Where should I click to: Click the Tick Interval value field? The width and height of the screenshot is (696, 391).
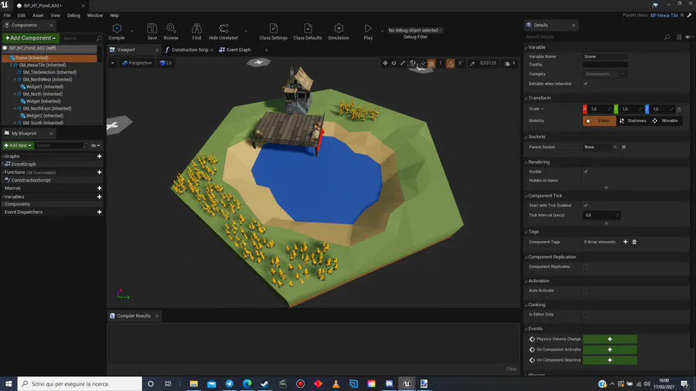[602, 215]
